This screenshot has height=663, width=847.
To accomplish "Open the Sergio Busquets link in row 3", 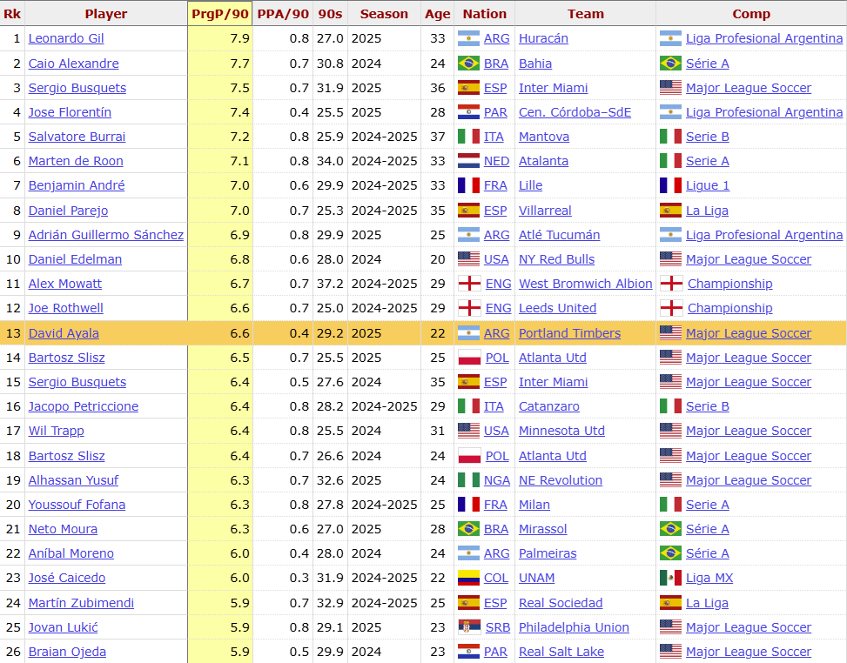I will pyautogui.click(x=77, y=88).
